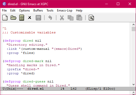Open the Options menu
Viewport: 136px width, 95px height.
coord(24,10)
